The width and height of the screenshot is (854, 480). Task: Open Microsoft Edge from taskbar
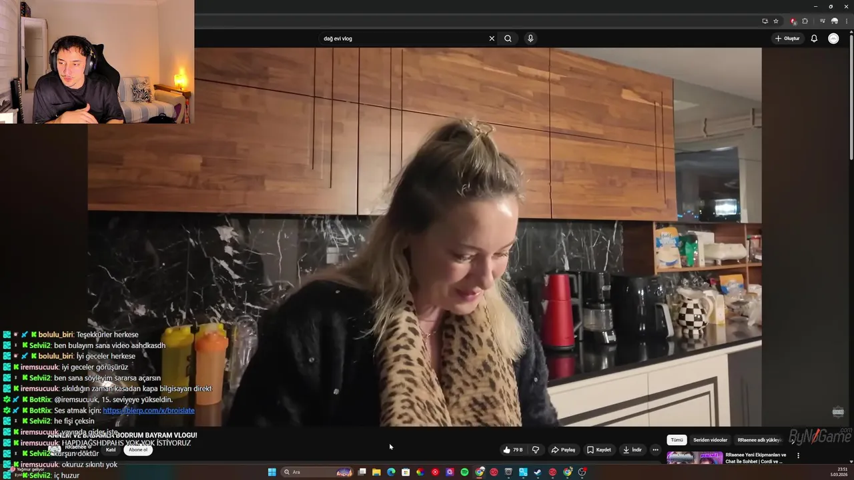[391, 472]
